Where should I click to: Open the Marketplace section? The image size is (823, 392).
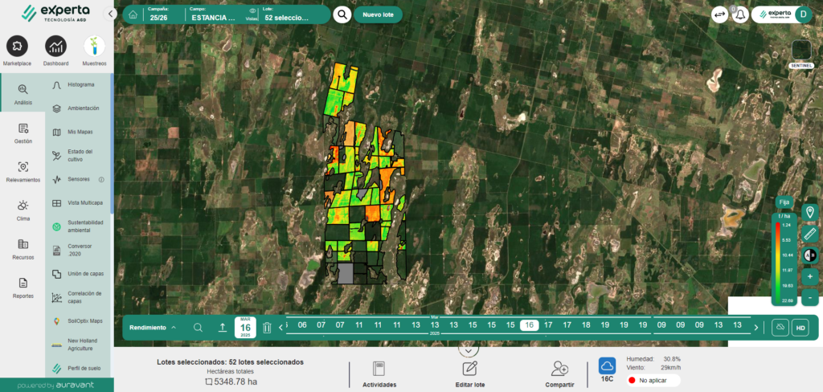tap(17, 51)
